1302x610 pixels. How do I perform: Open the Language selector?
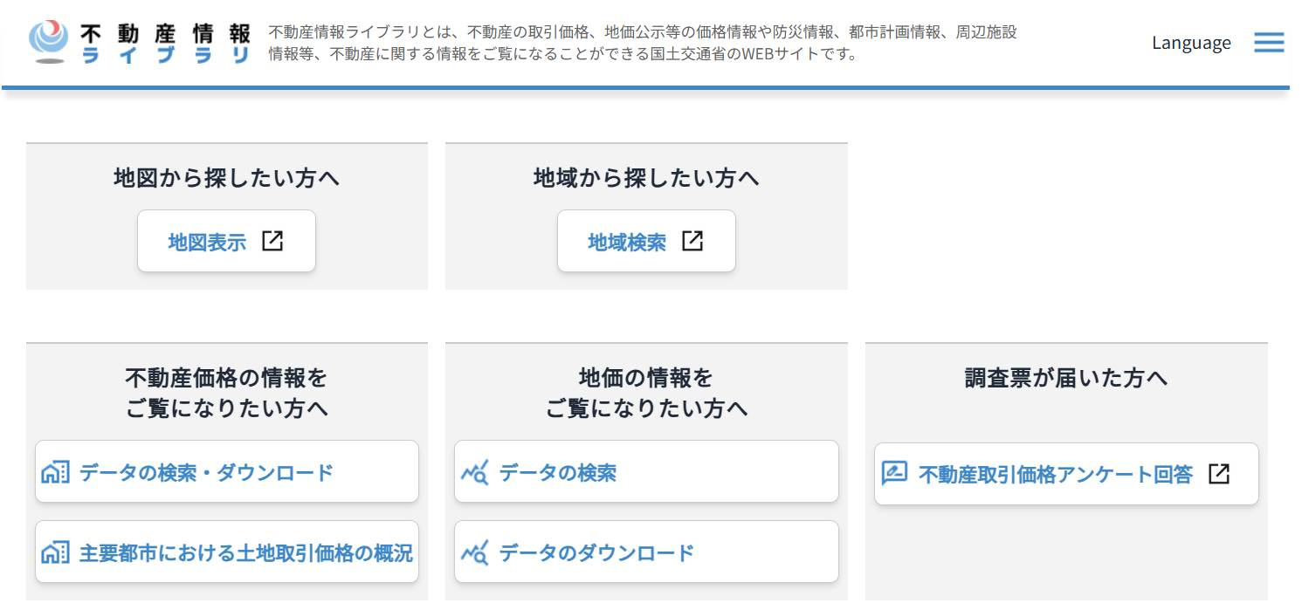(1191, 42)
